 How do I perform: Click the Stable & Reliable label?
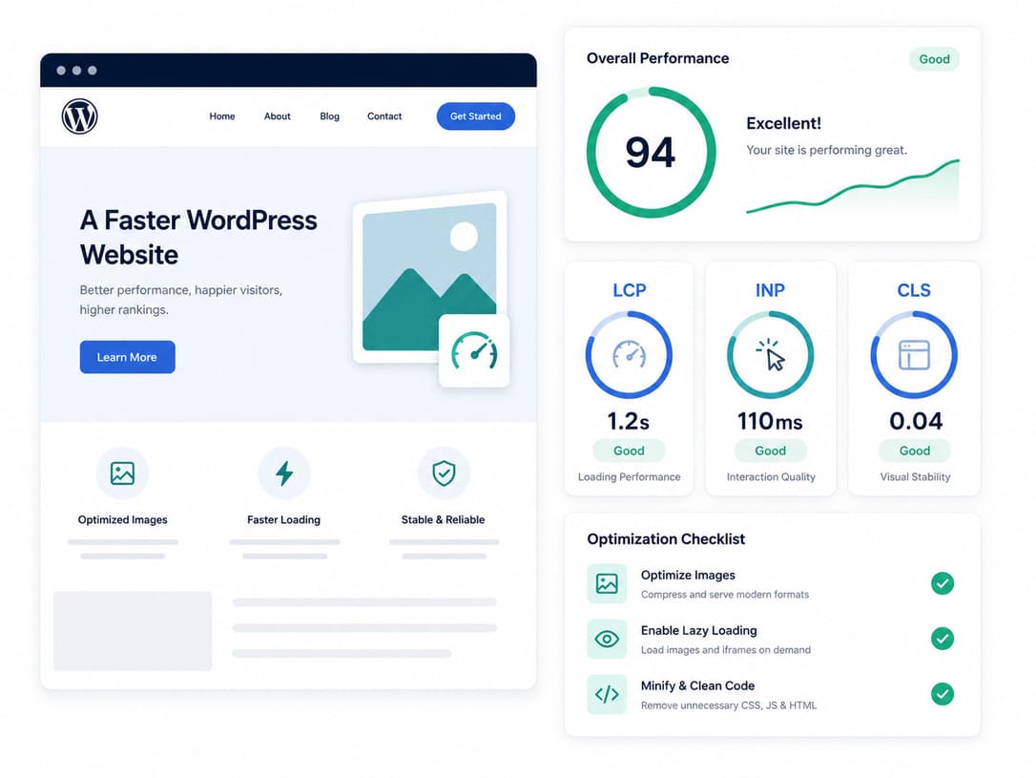click(443, 519)
